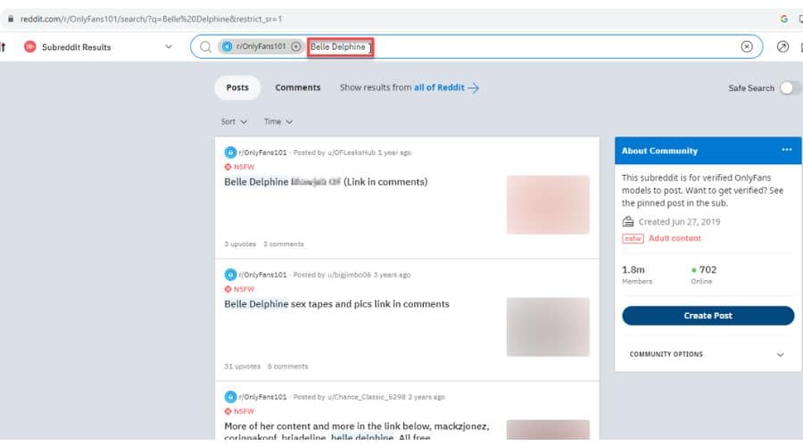Click the '1.8m Members' count
This screenshot has width=803, height=446.
click(x=637, y=275)
